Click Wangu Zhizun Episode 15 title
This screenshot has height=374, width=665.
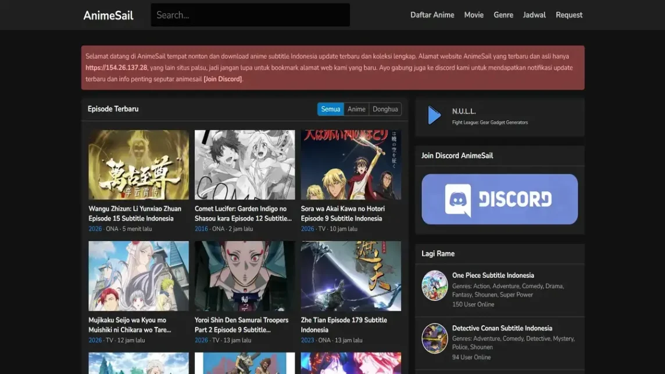tap(135, 214)
